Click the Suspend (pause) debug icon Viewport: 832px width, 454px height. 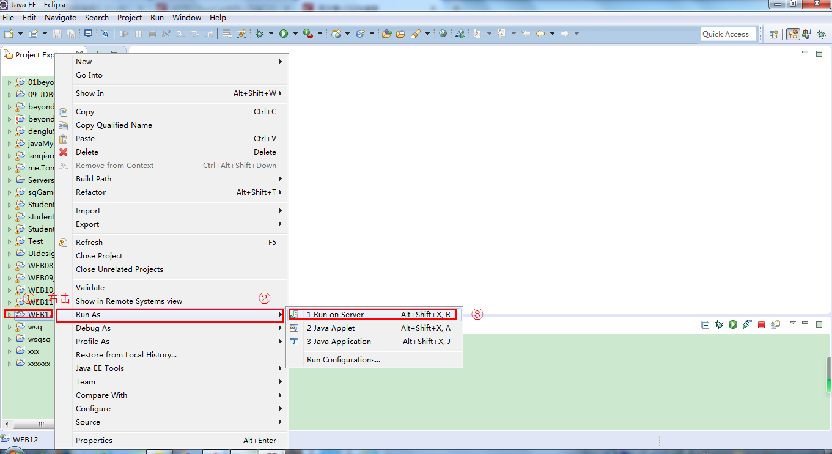tap(138, 34)
